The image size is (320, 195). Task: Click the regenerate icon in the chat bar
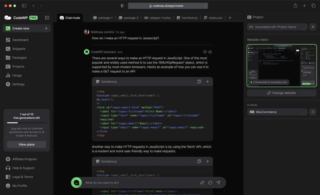(x=210, y=183)
